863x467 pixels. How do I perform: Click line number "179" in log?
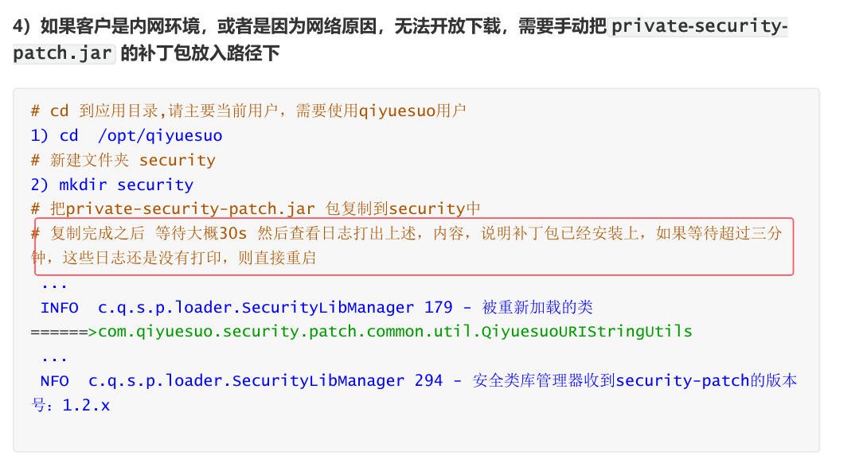(x=439, y=307)
